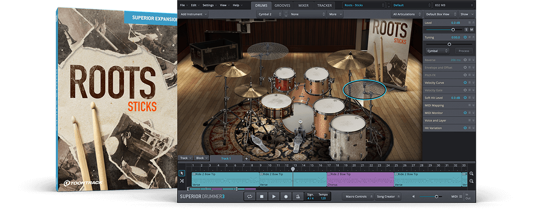This screenshot has width=533, height=217.
Task: Click the master volume slider handle
Action: click(437, 197)
